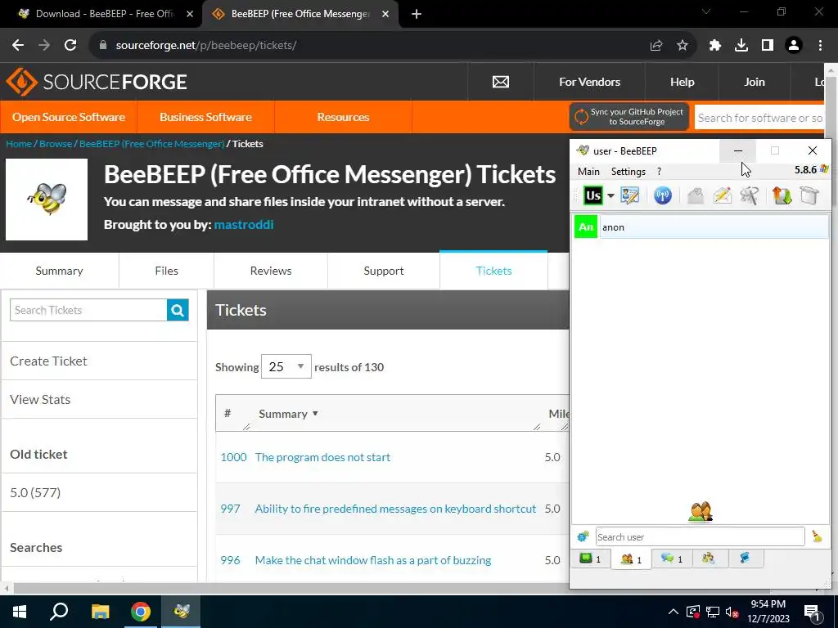Viewport: 838px width, 628px height.
Task: Click the SourceForge logo
Action: 97,82
